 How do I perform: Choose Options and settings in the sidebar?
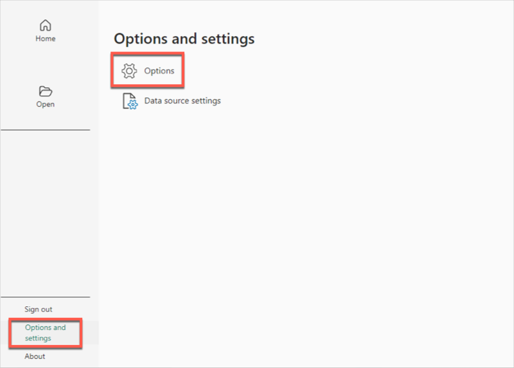pyautogui.click(x=45, y=333)
